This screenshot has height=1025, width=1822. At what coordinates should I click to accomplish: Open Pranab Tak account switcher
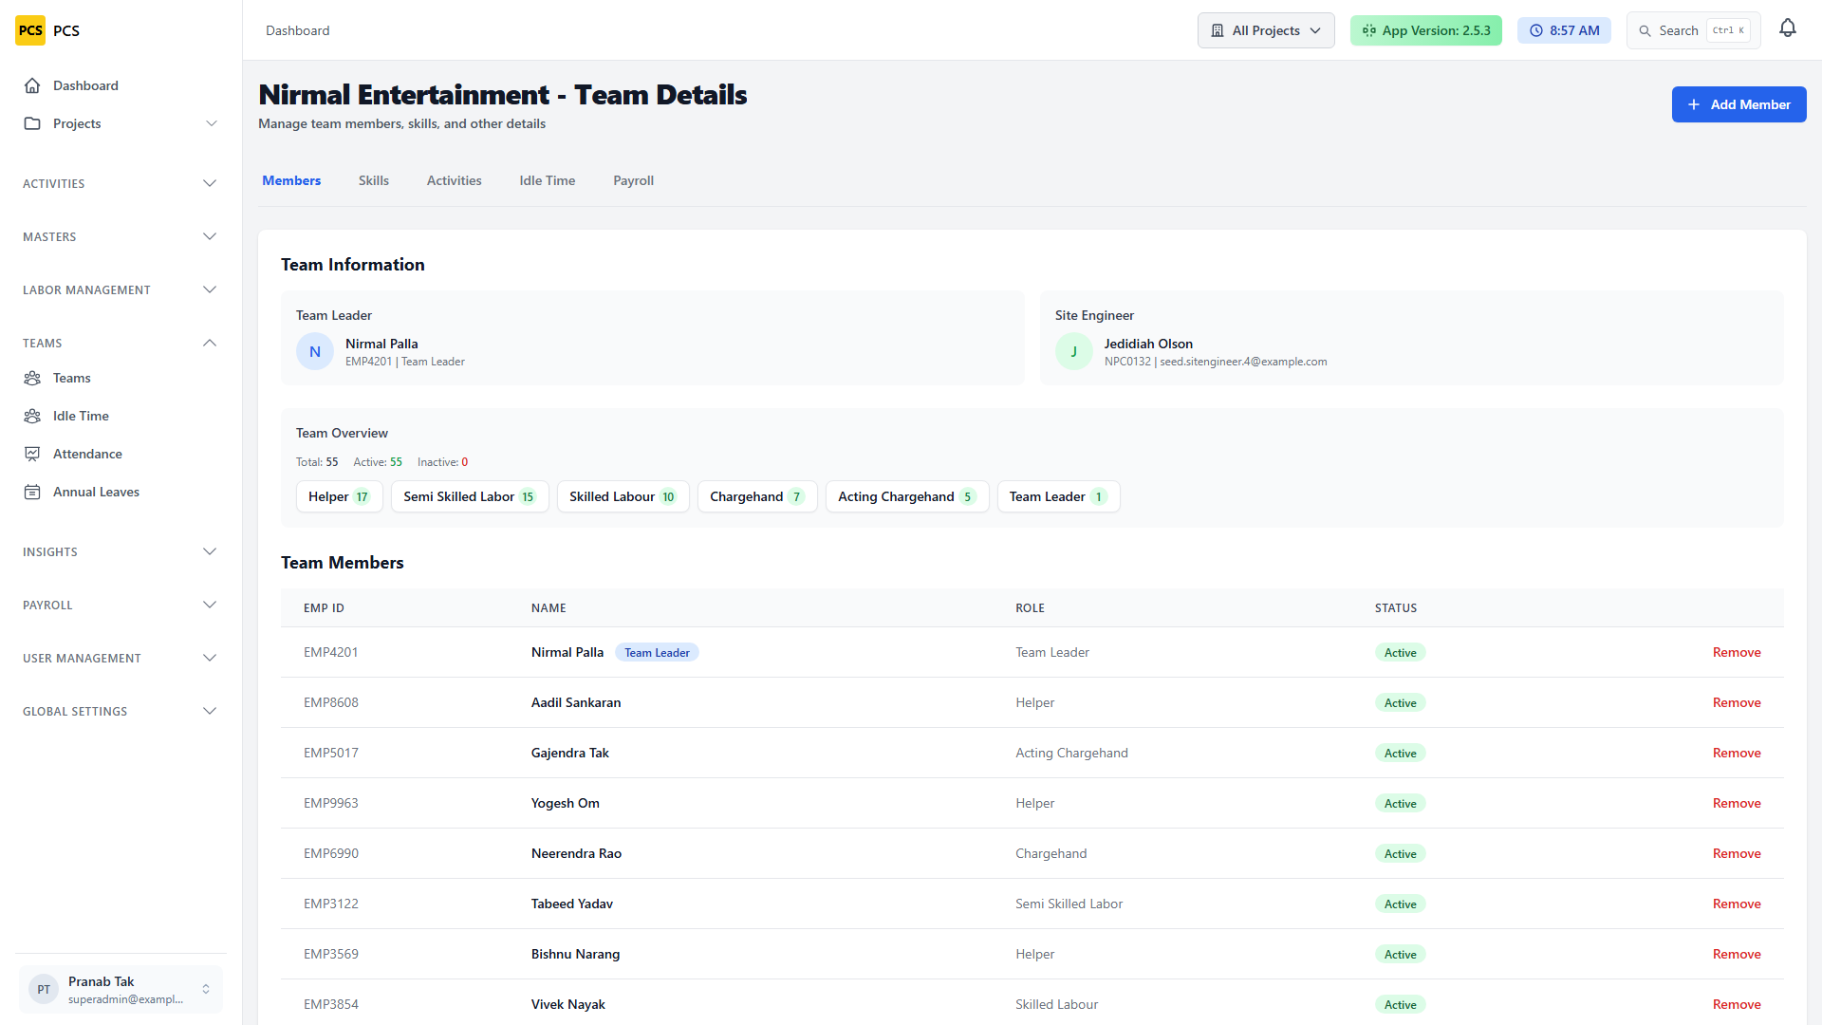click(121, 989)
